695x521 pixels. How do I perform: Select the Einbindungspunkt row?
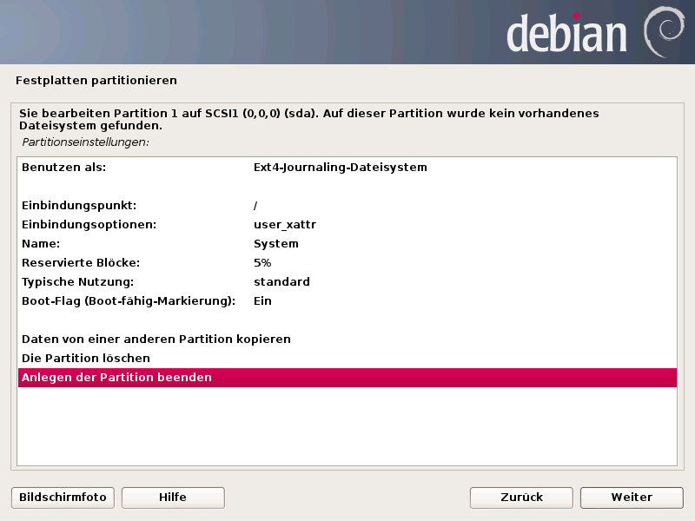79,206
